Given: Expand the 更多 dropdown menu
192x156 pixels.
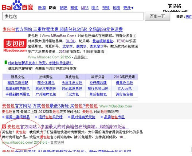Looking at the screenshot, I should pos(128,8).
